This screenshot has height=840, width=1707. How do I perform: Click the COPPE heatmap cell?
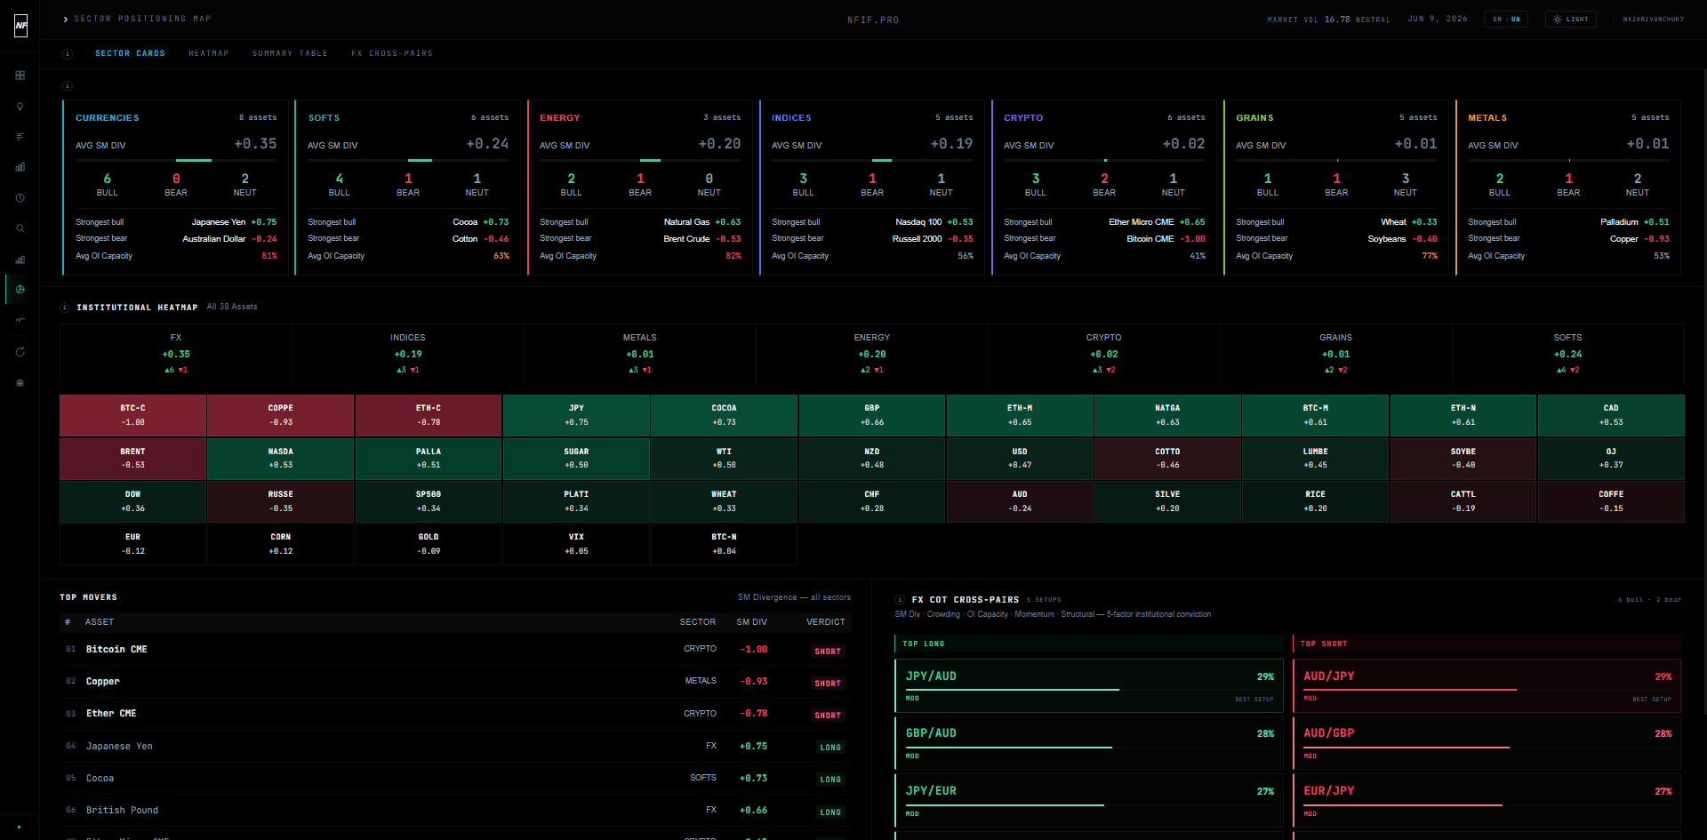(281, 415)
